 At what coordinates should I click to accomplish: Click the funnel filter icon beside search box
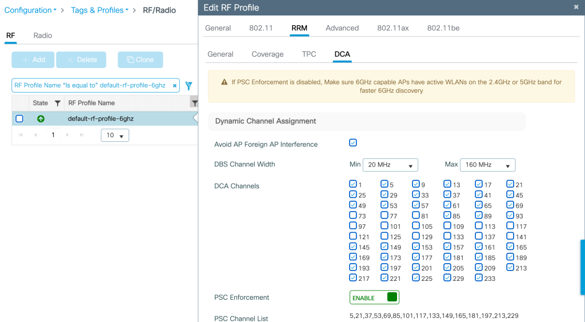[x=189, y=86]
